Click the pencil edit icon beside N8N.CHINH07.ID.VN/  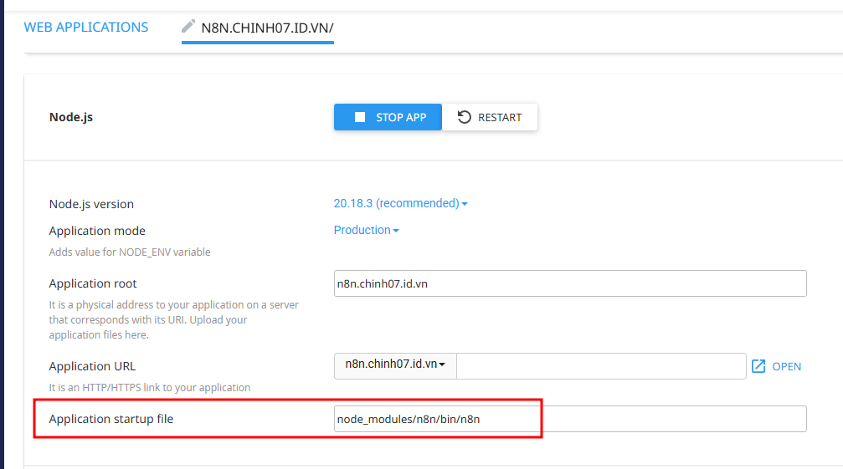(188, 26)
